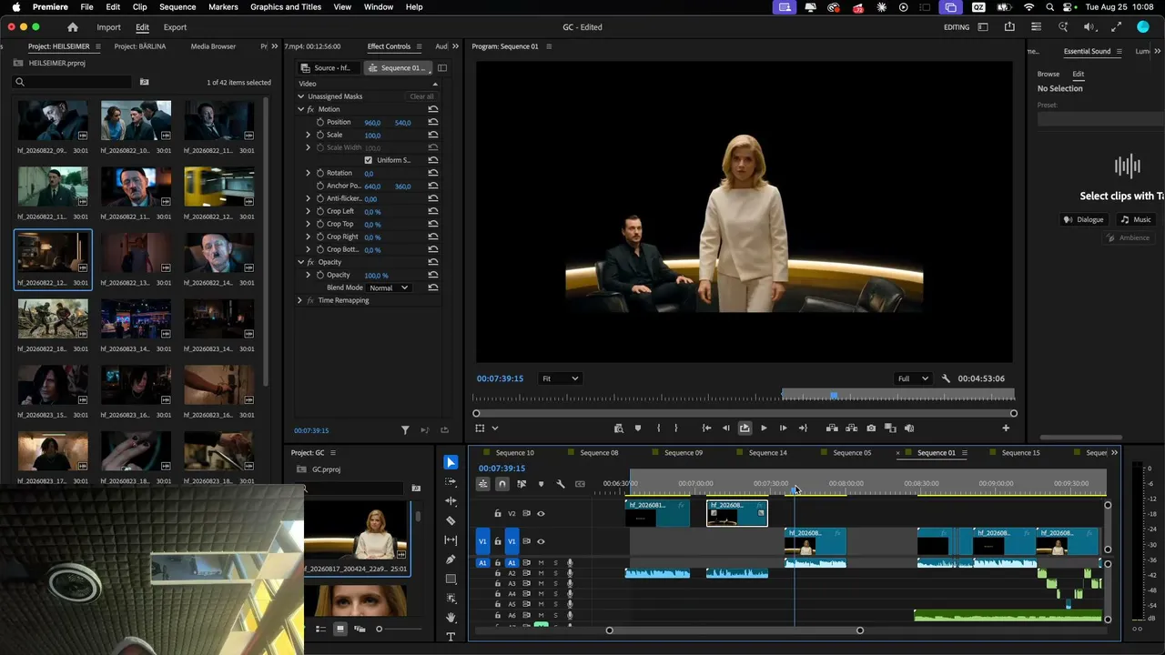Screen dimensions: 1165x655
Task: Expand the Scale property
Action: click(x=308, y=135)
